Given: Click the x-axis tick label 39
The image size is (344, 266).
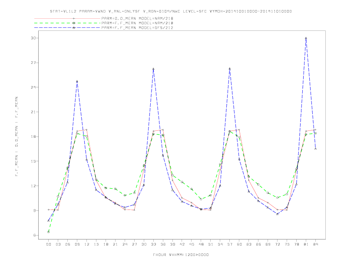Looking at the screenshot, I should [172, 244].
